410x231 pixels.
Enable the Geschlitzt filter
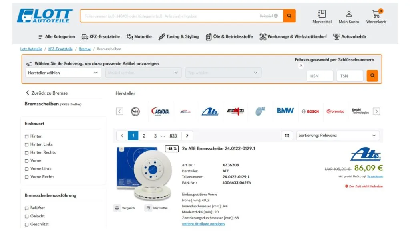(x=27, y=225)
